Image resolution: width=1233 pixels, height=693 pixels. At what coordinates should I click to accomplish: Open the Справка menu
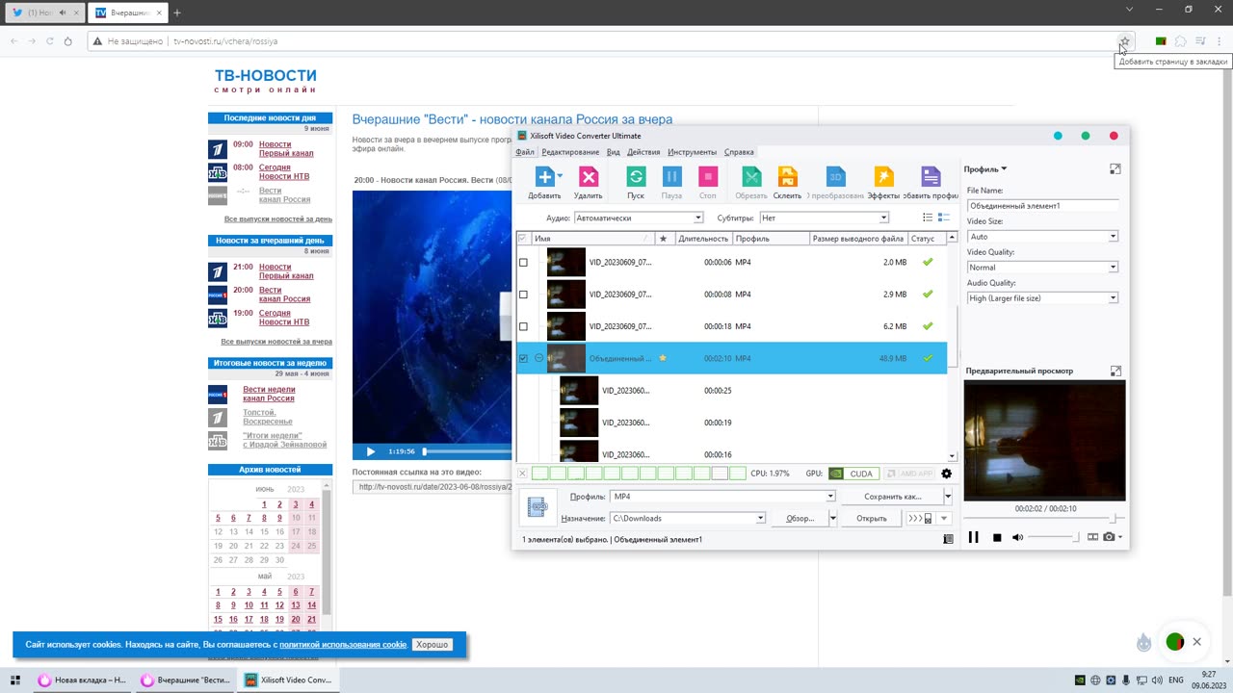point(739,152)
